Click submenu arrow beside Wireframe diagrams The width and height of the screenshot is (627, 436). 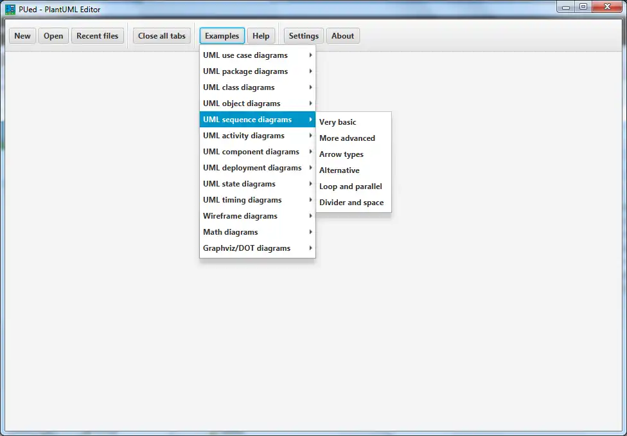tap(311, 216)
